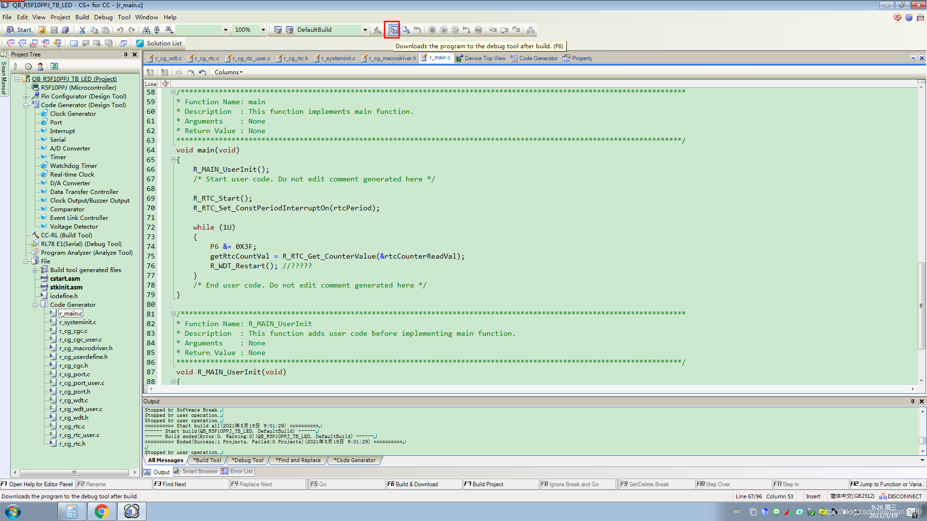
Task: Open the Debug menu
Action: pyautogui.click(x=103, y=17)
